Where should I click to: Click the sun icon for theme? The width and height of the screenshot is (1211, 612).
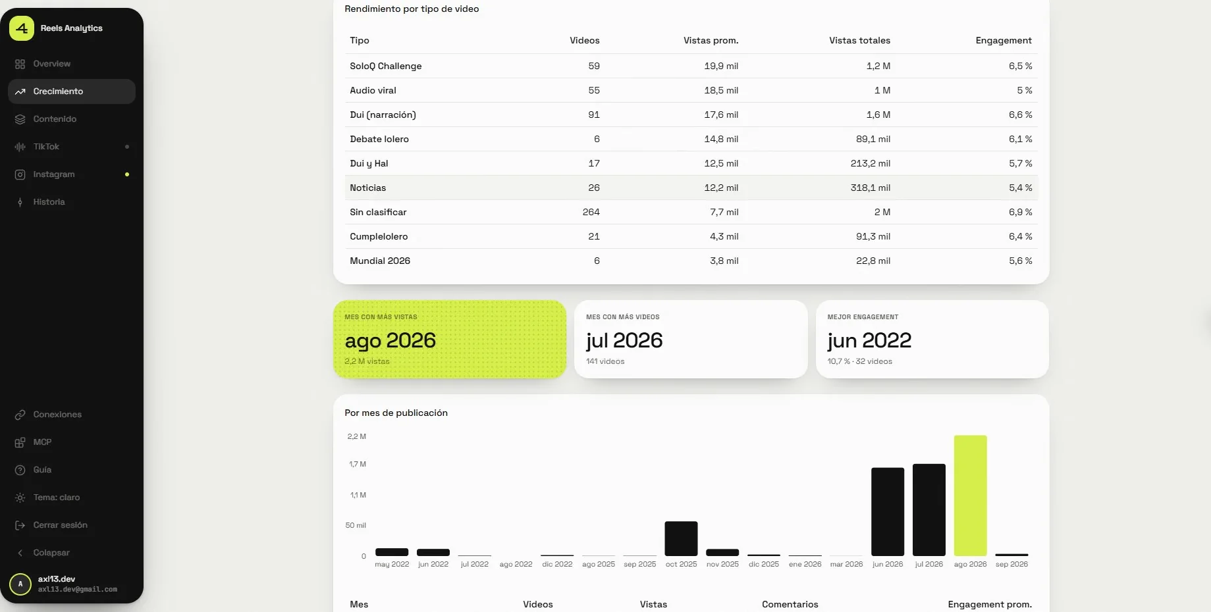point(20,497)
